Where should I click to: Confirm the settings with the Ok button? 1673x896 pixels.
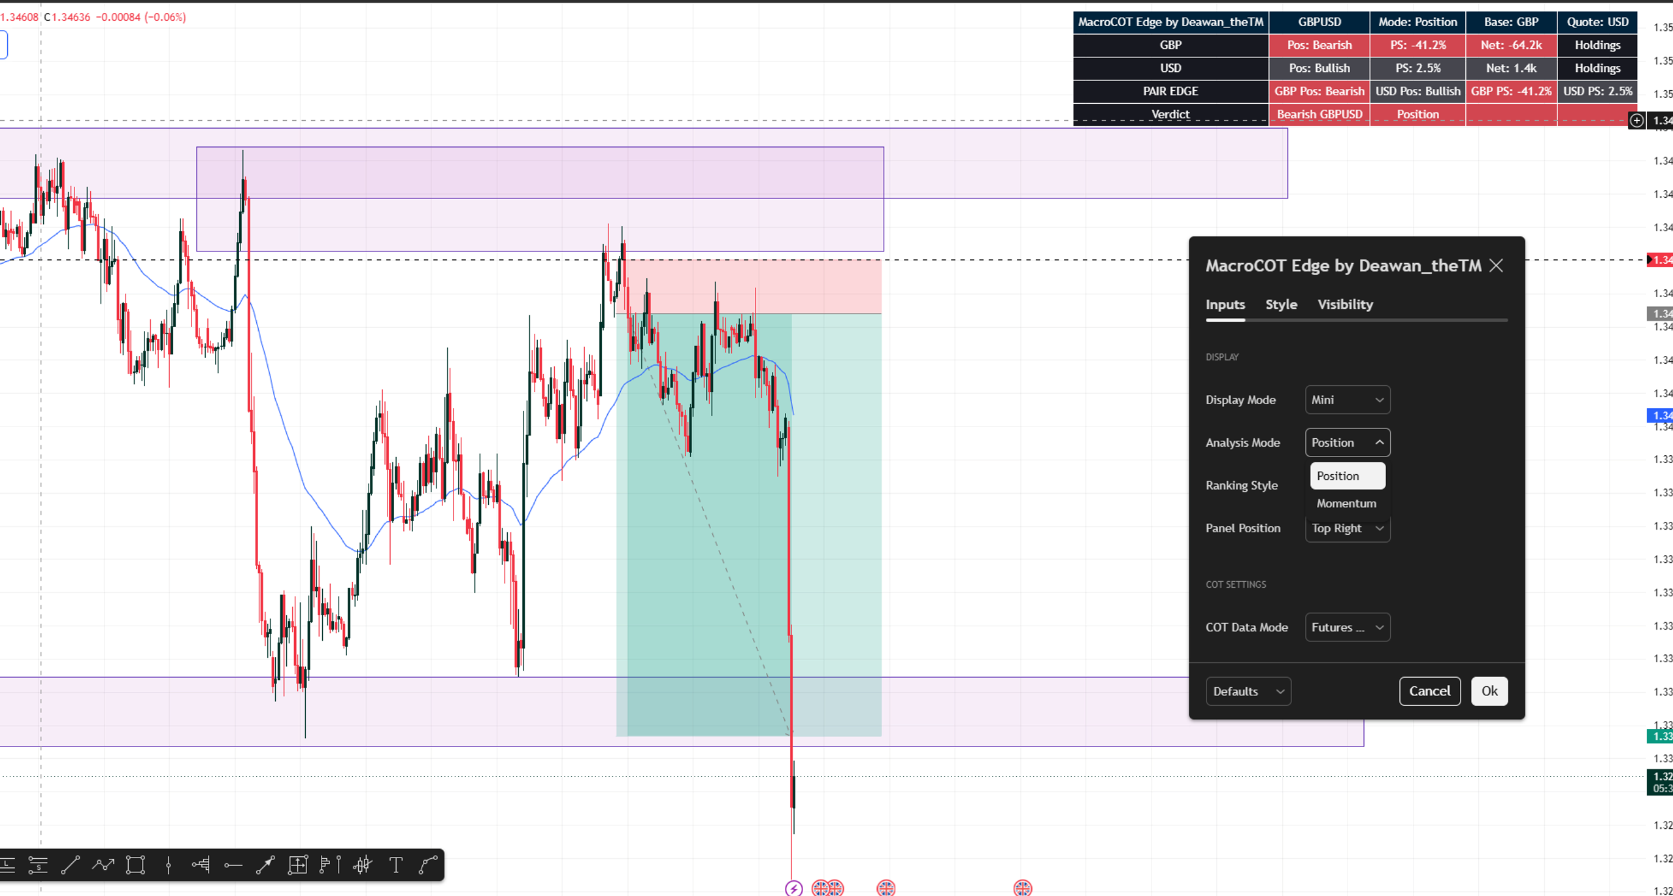[x=1489, y=691]
